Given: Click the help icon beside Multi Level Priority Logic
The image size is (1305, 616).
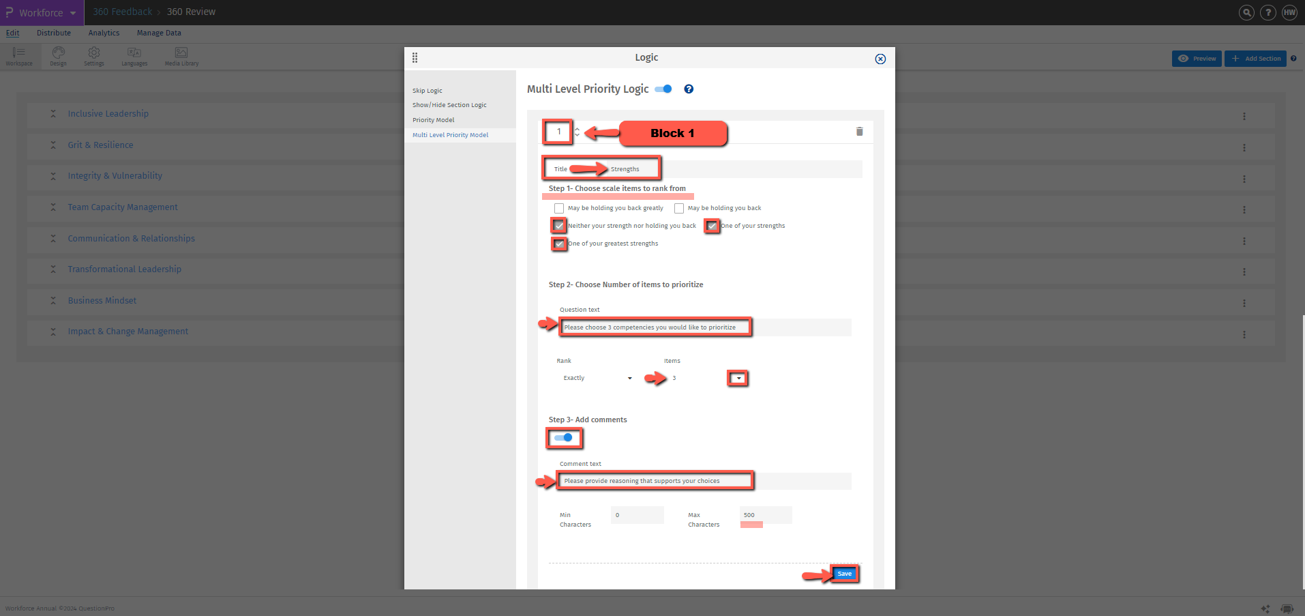Looking at the screenshot, I should pyautogui.click(x=689, y=89).
